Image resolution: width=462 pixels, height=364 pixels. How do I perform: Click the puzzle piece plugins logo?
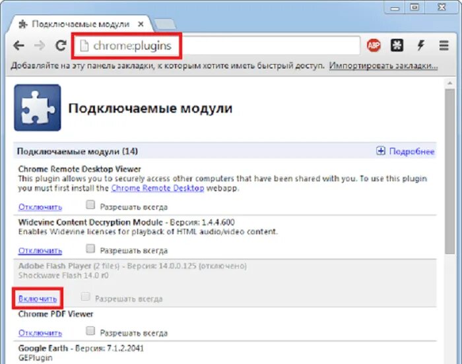pos(38,107)
